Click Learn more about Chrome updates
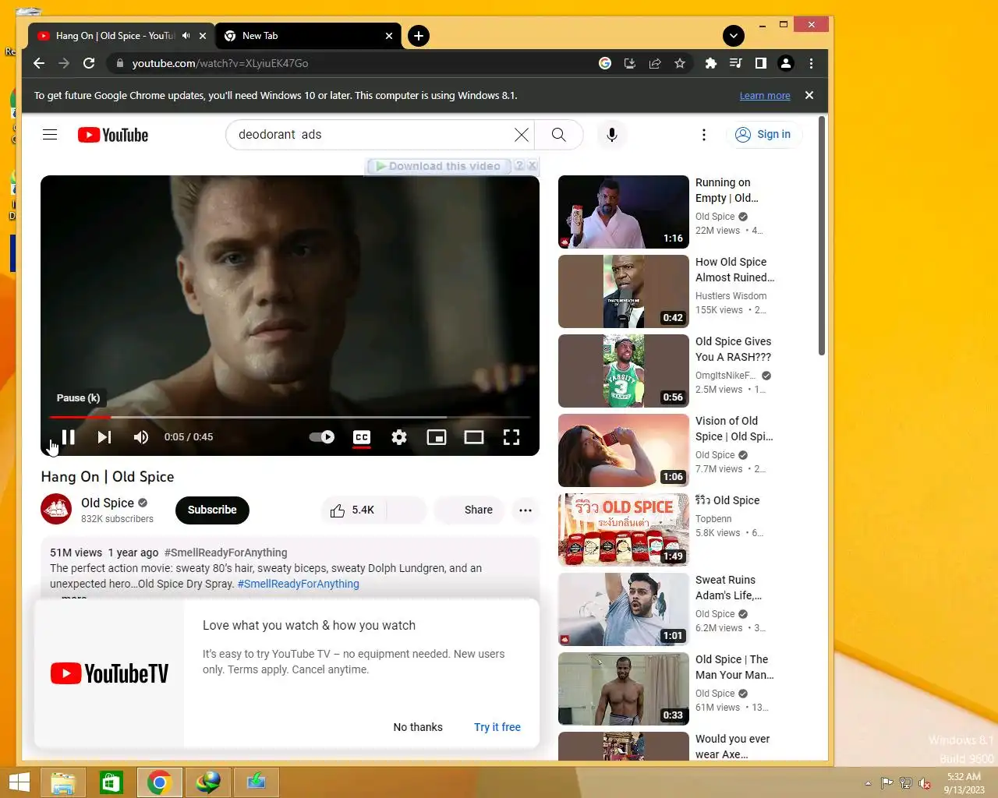Image resolution: width=998 pixels, height=798 pixels. click(765, 96)
